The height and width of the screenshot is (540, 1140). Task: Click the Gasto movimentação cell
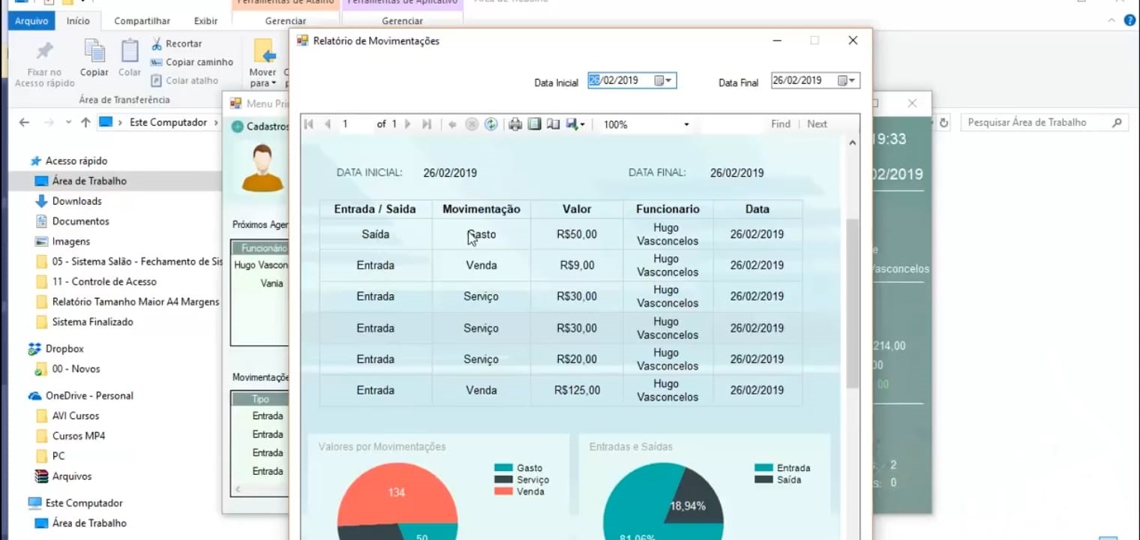pos(481,235)
